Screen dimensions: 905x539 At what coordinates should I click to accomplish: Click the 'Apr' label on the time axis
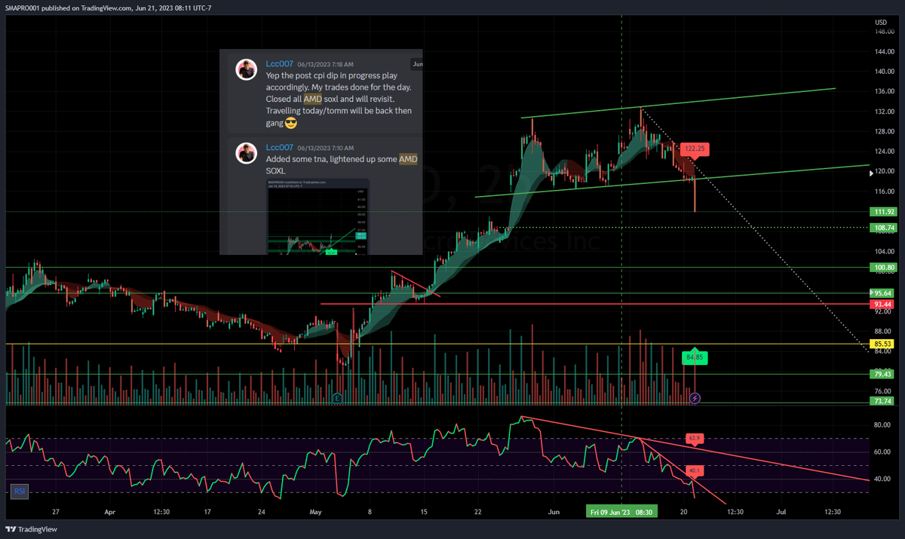109,511
